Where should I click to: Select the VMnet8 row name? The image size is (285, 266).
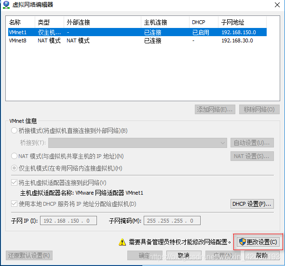(18, 40)
